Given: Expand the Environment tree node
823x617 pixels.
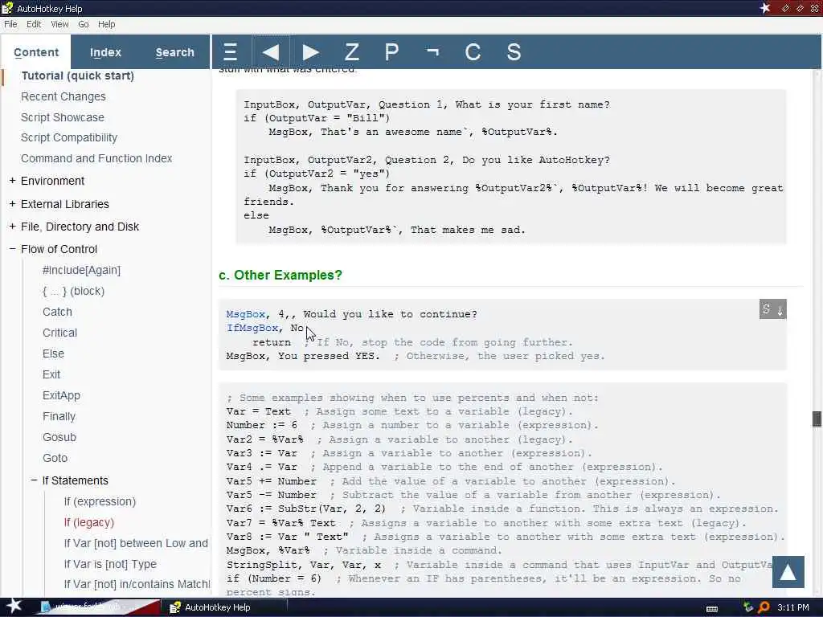Looking at the screenshot, I should click(12, 181).
